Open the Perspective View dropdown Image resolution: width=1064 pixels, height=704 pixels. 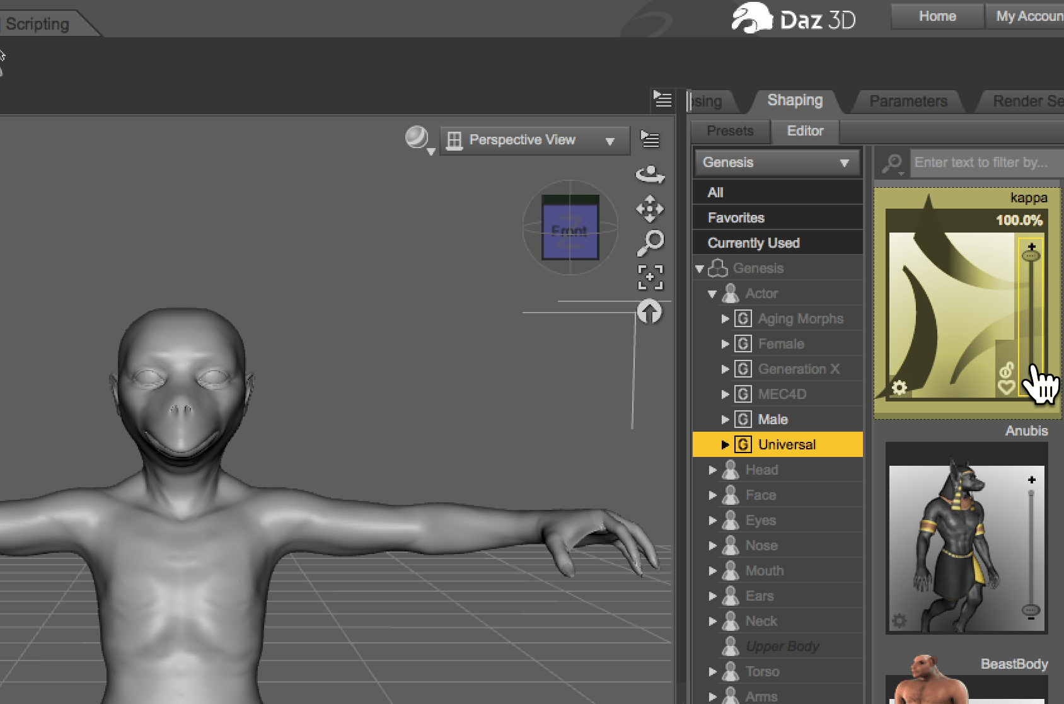(x=534, y=140)
